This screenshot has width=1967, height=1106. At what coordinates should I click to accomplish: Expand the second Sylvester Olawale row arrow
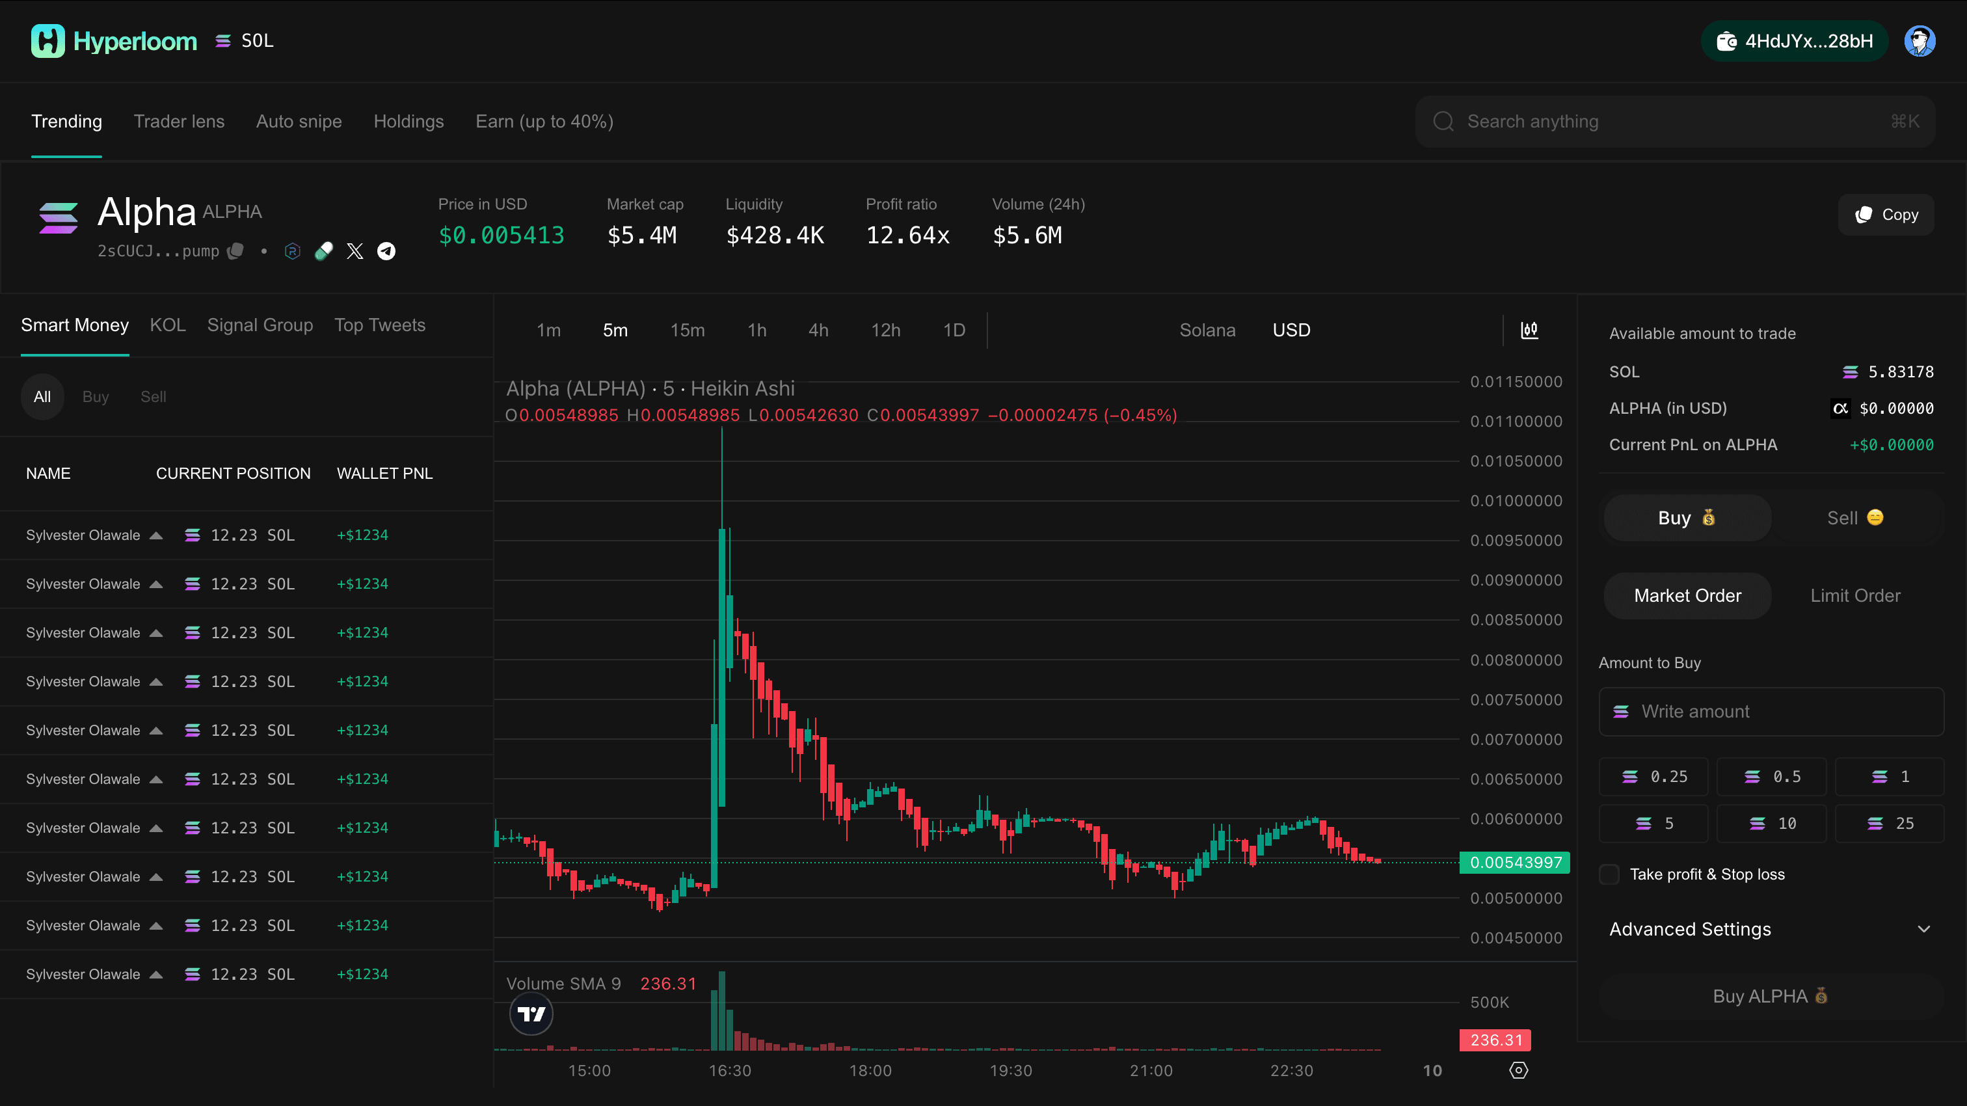point(155,584)
